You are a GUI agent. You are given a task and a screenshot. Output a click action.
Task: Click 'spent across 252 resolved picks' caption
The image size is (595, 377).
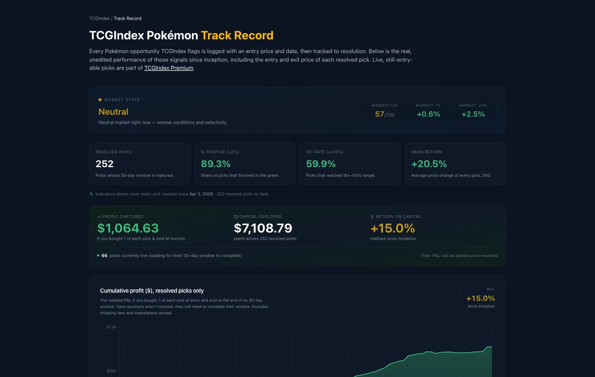click(x=265, y=238)
